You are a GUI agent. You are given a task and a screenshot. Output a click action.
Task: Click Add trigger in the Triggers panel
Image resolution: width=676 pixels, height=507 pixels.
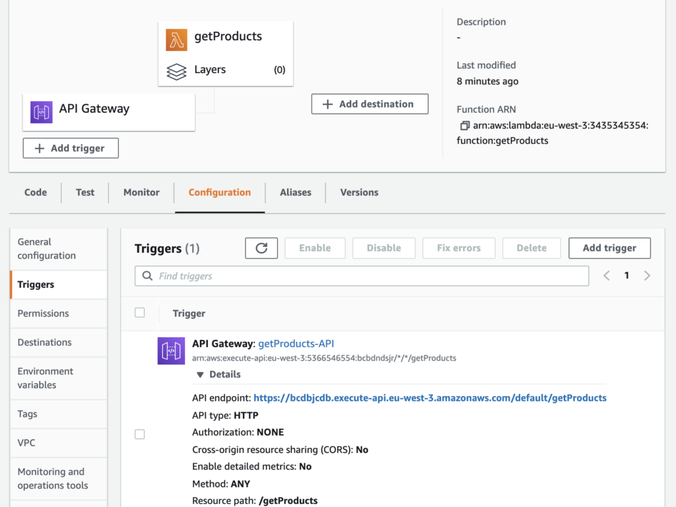pos(609,248)
